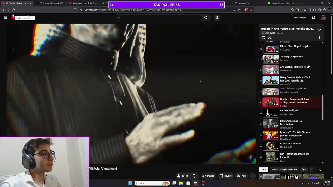This screenshot has width=333, height=187.
Task: Open more actions three-dot menu under video
Action: click(x=253, y=176)
